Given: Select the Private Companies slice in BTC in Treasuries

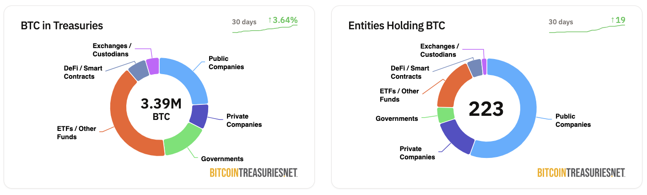Looking at the screenshot, I should 199,116.
